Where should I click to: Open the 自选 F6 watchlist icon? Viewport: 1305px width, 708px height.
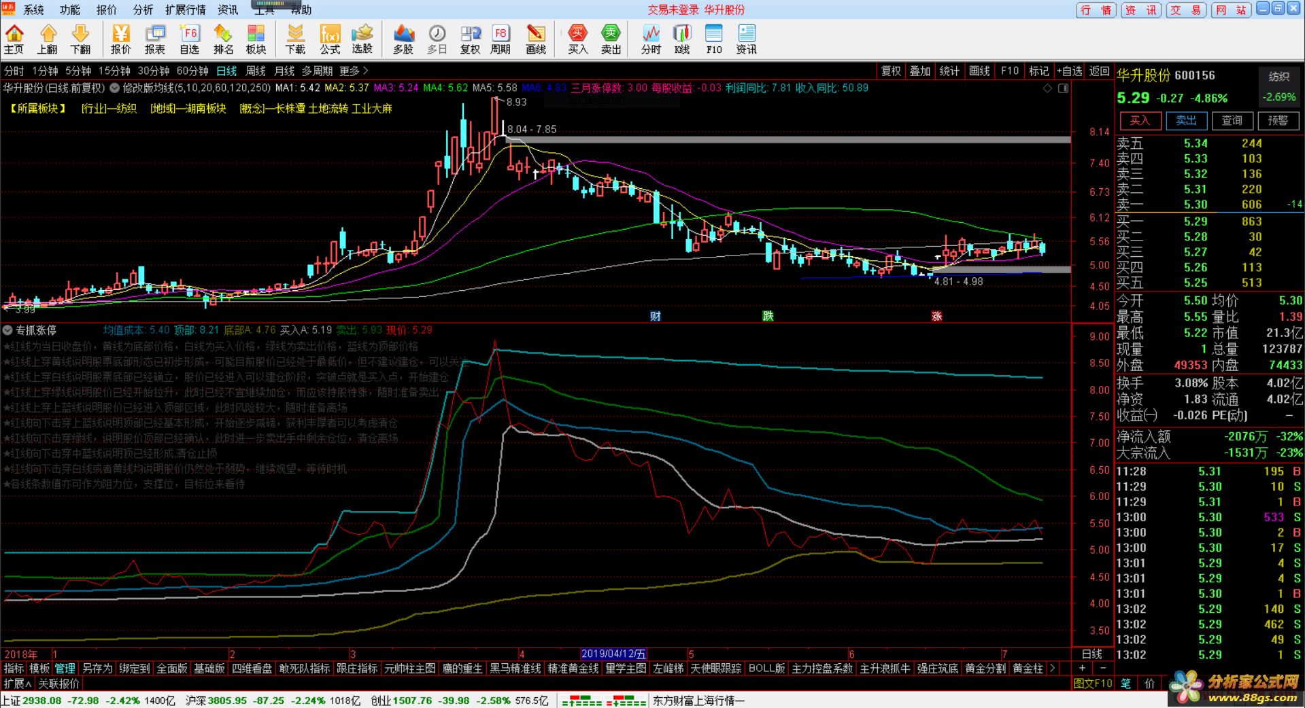[x=189, y=39]
